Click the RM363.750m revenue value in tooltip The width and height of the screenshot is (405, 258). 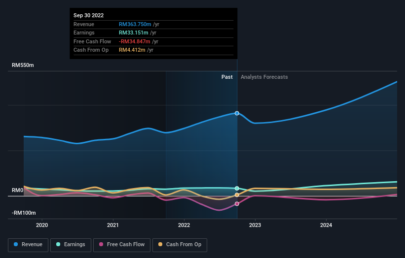(135, 24)
